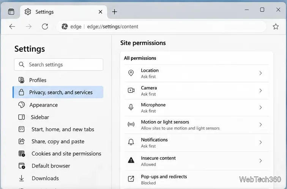Click the Downloads arrow icon
This screenshot has height=189, width=287.
21,178
